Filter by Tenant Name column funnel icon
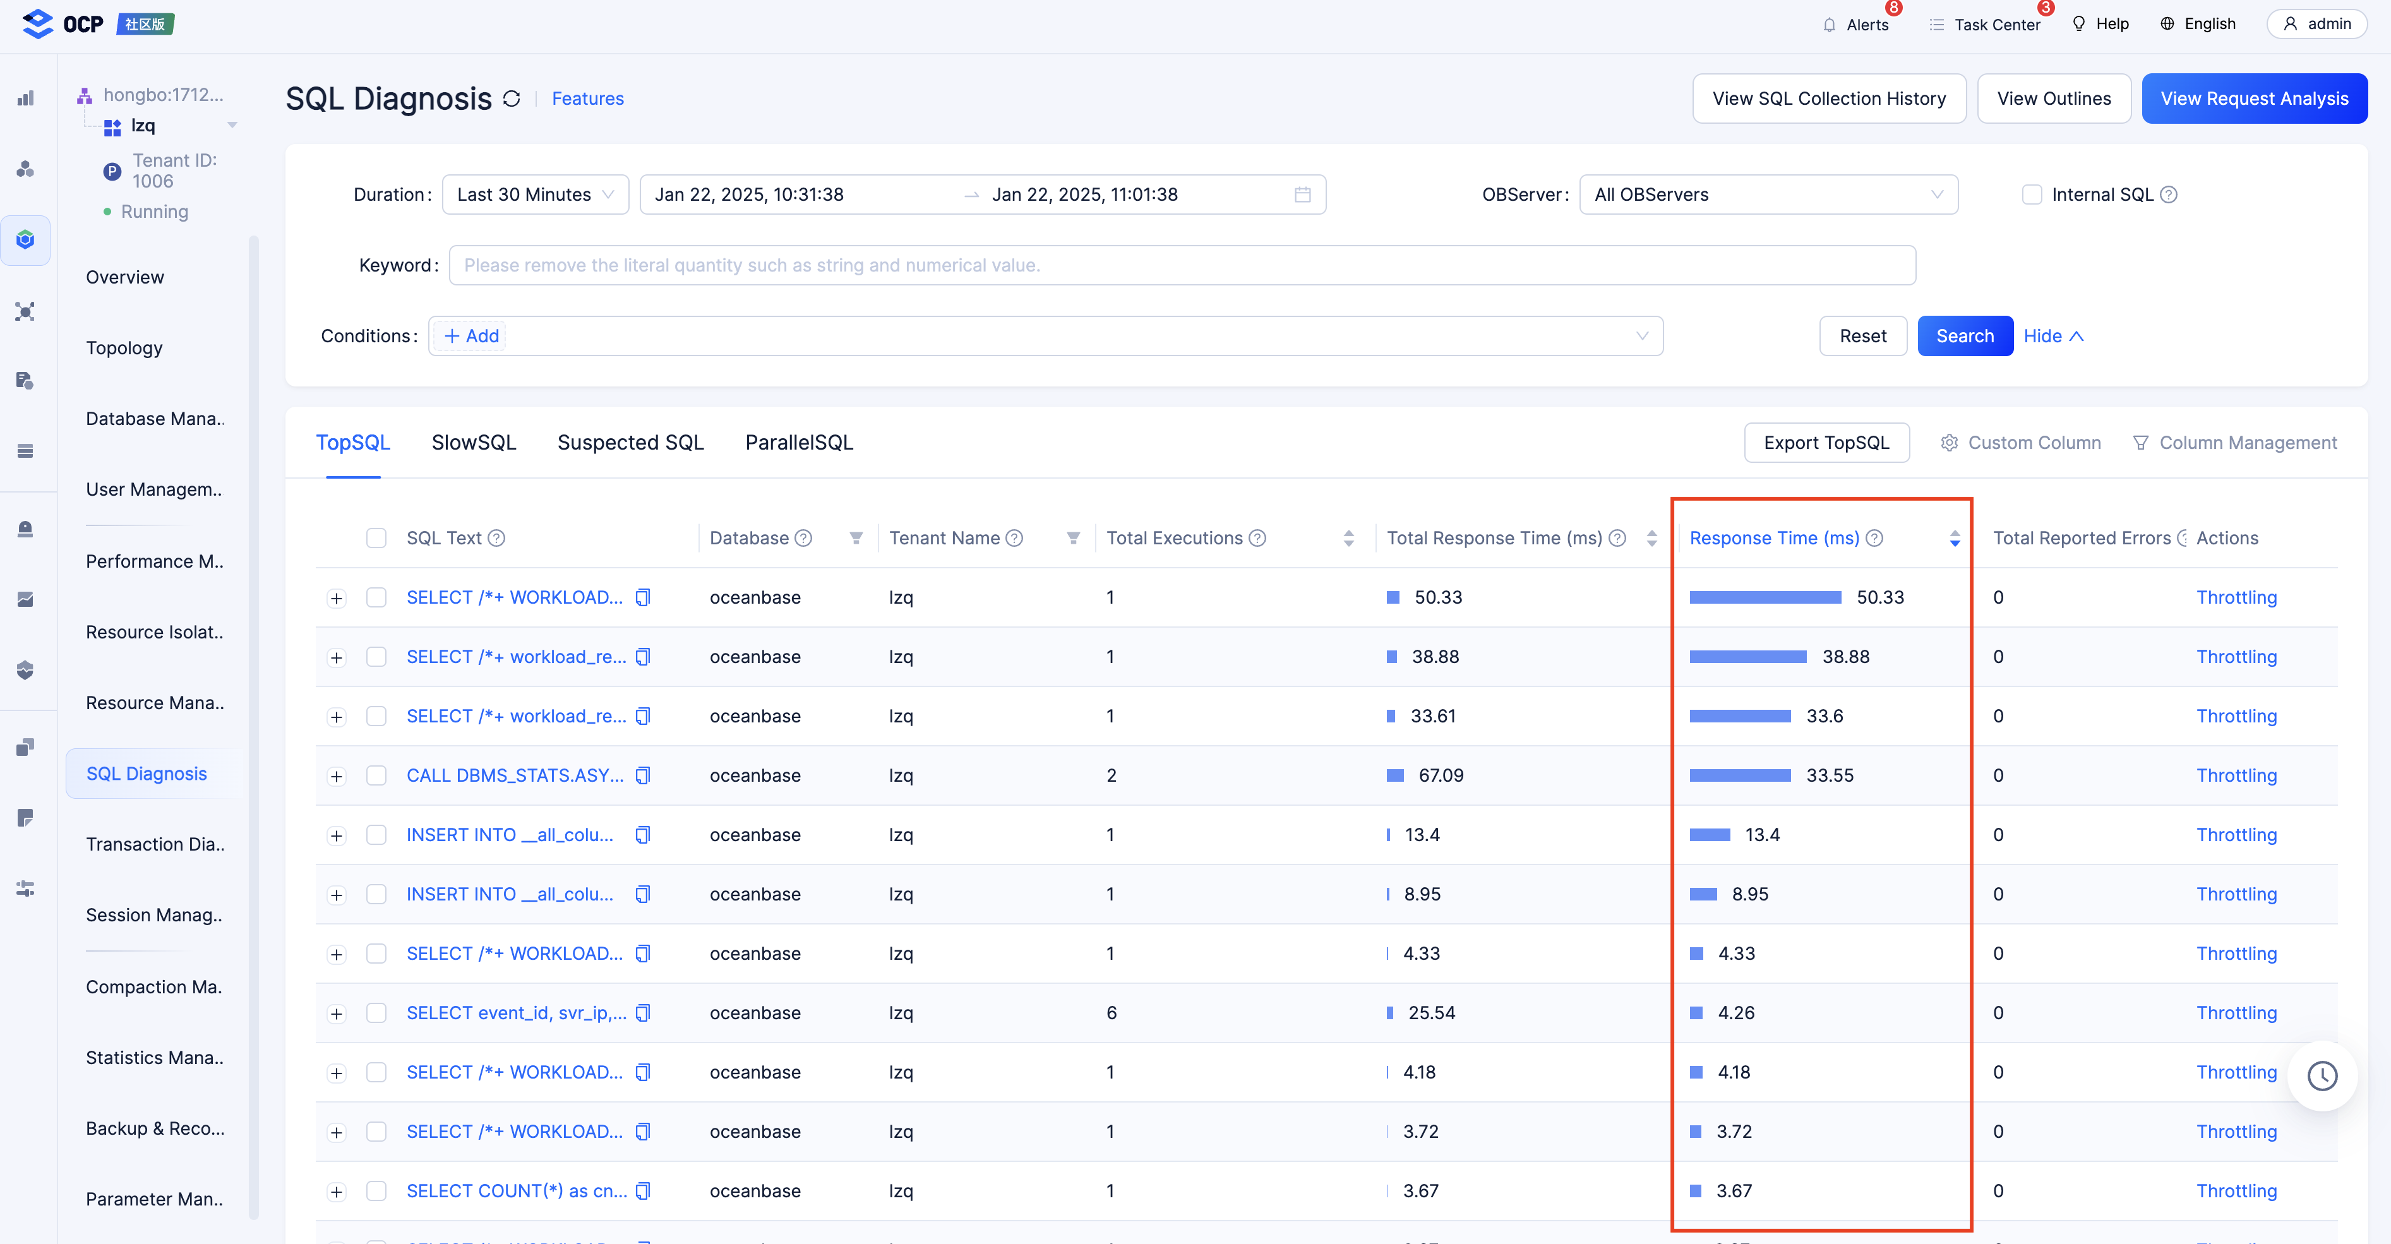 click(1073, 539)
